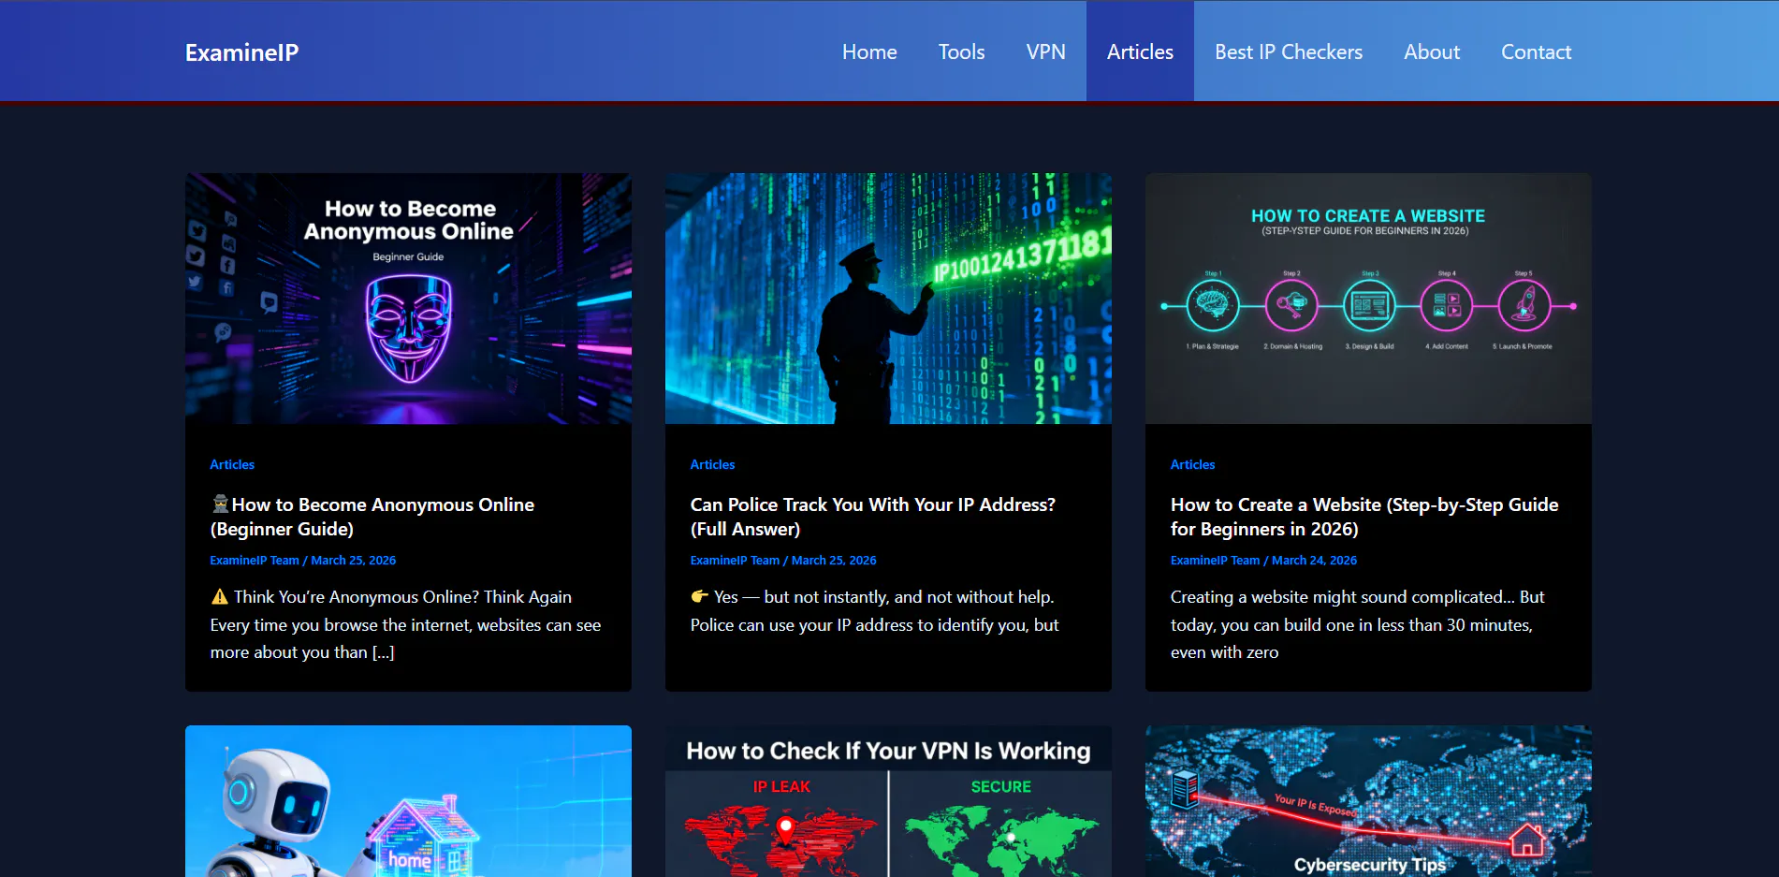Open 'How to Create a Website' article title

pyautogui.click(x=1364, y=517)
